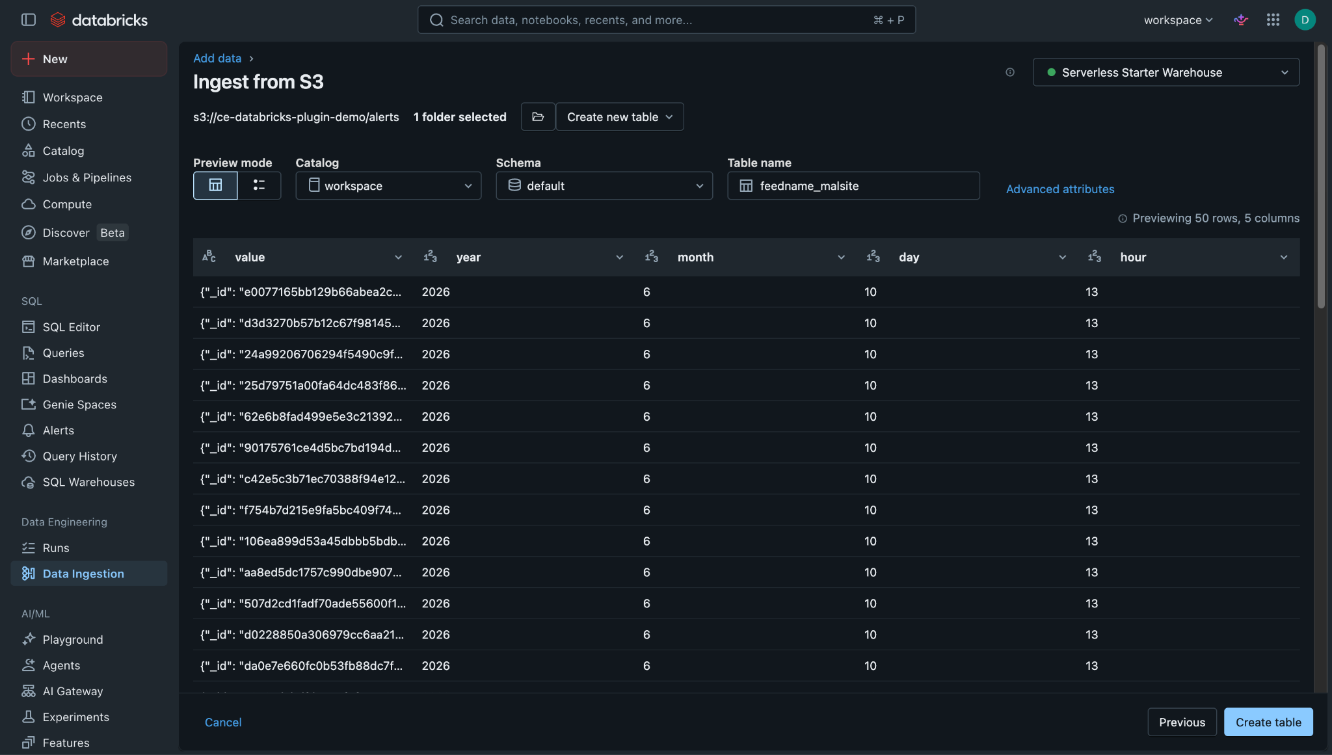Open Advanced attributes link
The image size is (1332, 755).
1060,189
